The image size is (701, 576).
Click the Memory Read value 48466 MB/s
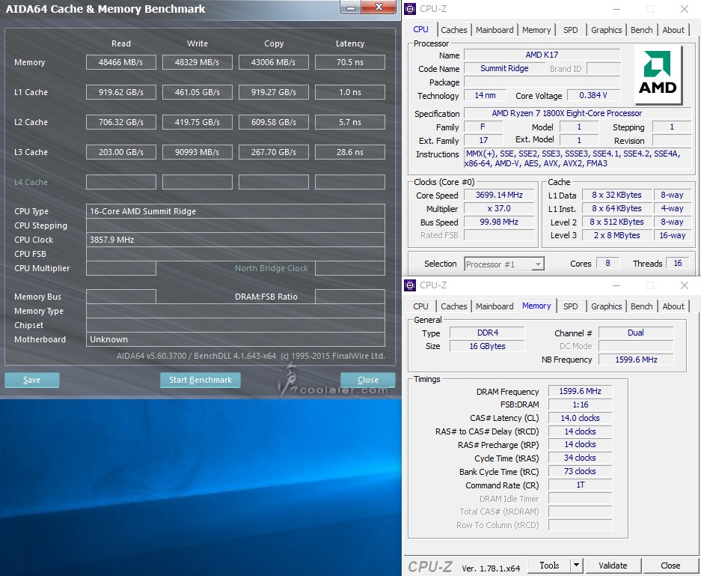(x=121, y=62)
